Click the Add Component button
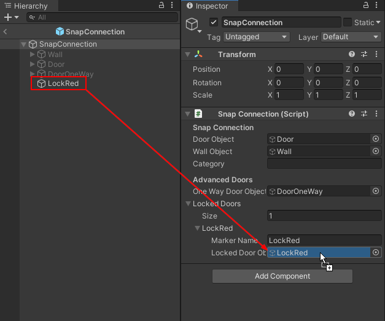This screenshot has width=385, height=321. (282, 276)
